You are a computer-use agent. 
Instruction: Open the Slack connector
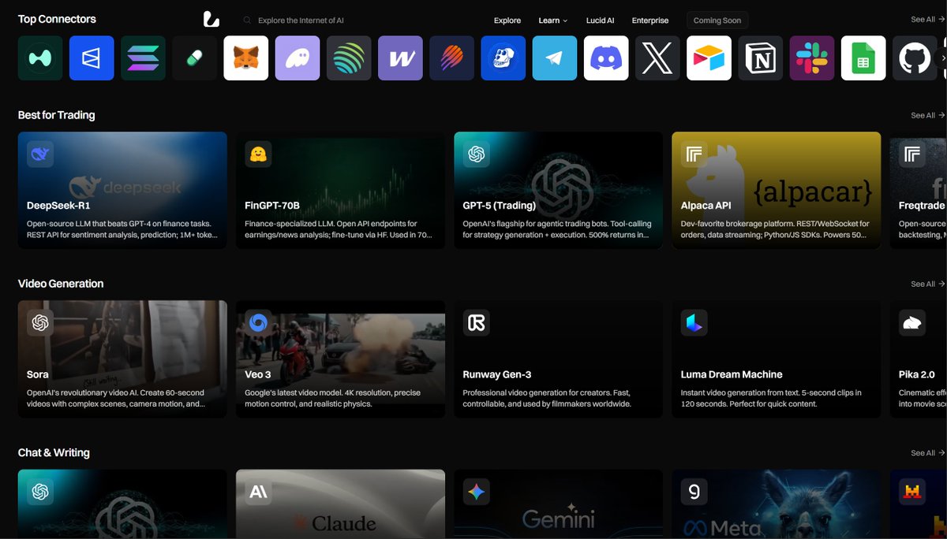tap(812, 58)
